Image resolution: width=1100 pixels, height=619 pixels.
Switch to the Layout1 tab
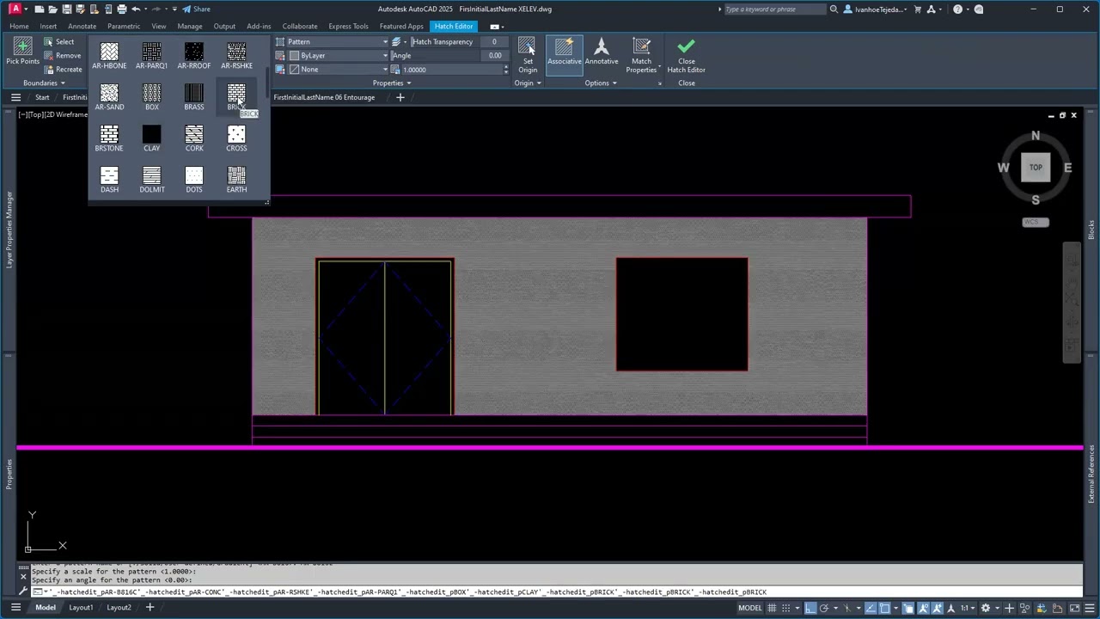coord(81,608)
